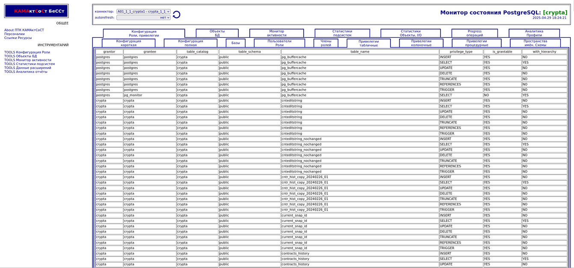Open Пространства имён, Схемы sub-tab
This screenshot has width=574, height=268.
click(x=535, y=43)
